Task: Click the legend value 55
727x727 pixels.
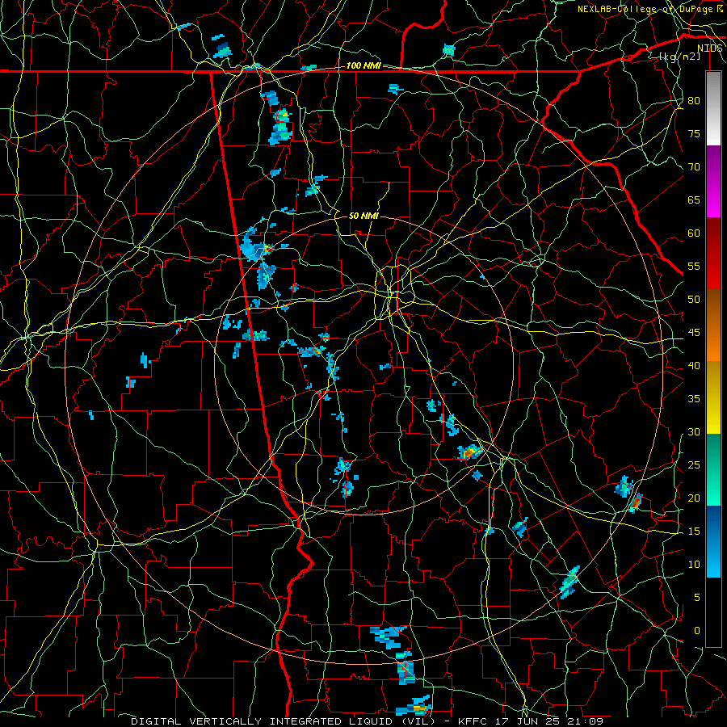Action: [694, 266]
